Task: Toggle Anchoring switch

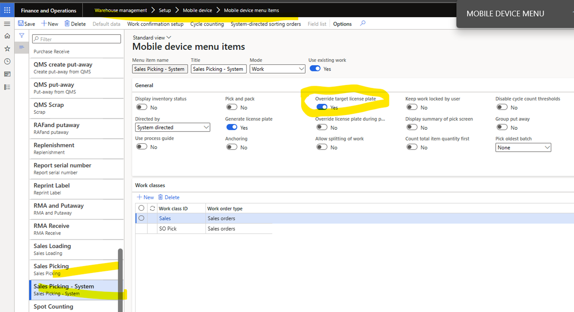Action: [x=232, y=147]
